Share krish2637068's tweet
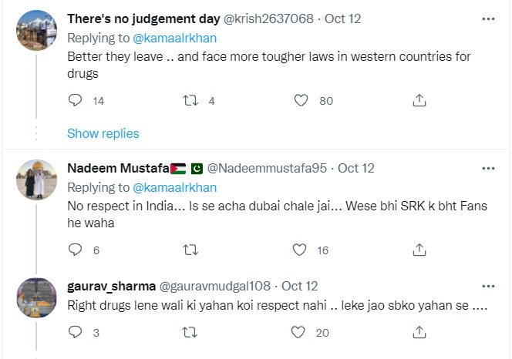This screenshot has width=512, height=359. pyautogui.click(x=419, y=100)
